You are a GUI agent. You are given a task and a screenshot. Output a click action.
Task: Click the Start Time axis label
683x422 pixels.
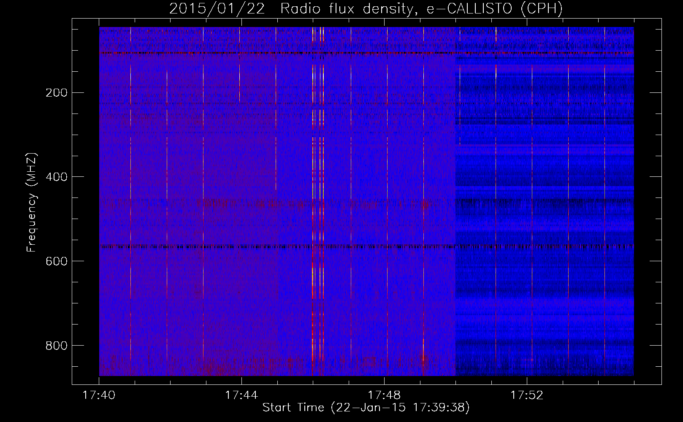pyautogui.click(x=366, y=408)
